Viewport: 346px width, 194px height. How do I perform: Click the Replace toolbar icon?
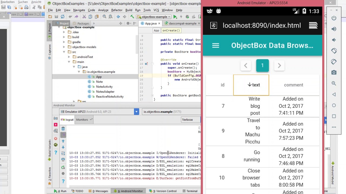[110, 17]
